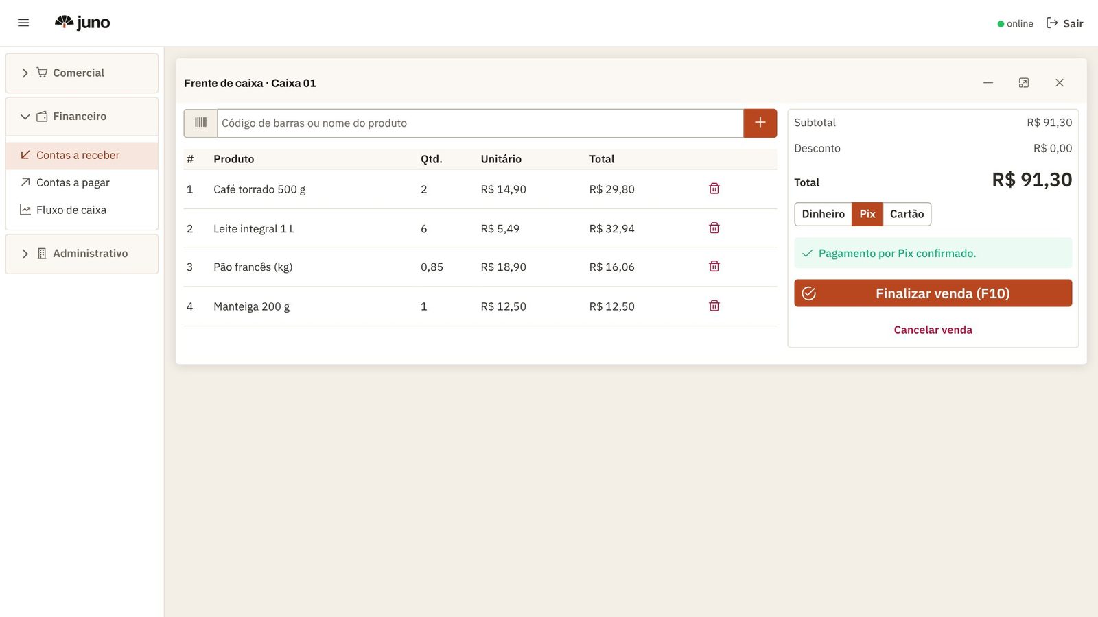The width and height of the screenshot is (1098, 617).
Task: Remove Manteiga 200 g from sale
Action: coord(714,306)
